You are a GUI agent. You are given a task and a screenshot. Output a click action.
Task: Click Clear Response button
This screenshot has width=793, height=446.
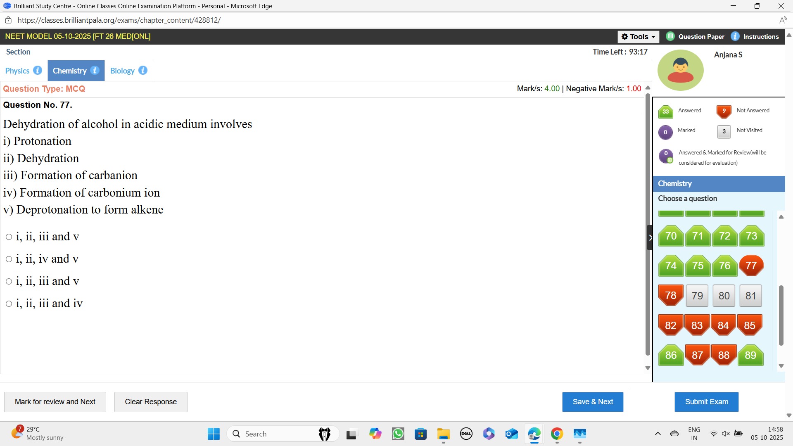(151, 402)
